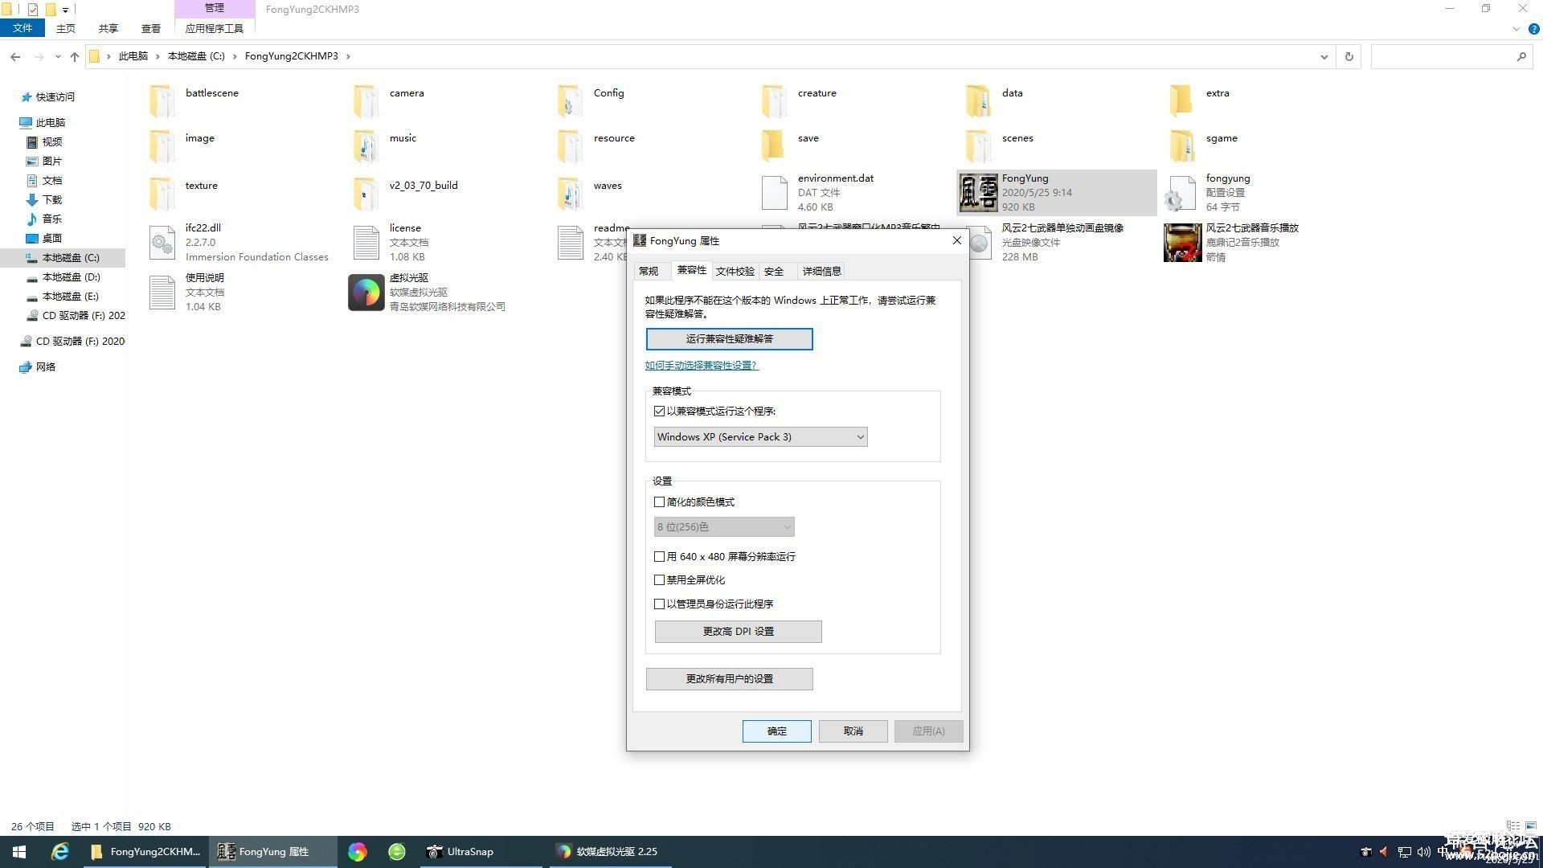Open the 文件 ribbon menu
Viewport: 1543px width, 868px height.
pyautogui.click(x=23, y=28)
